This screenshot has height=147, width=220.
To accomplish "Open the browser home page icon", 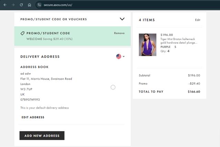I will click(30, 5).
